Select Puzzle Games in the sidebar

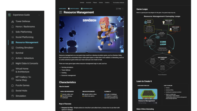tap(22, 85)
